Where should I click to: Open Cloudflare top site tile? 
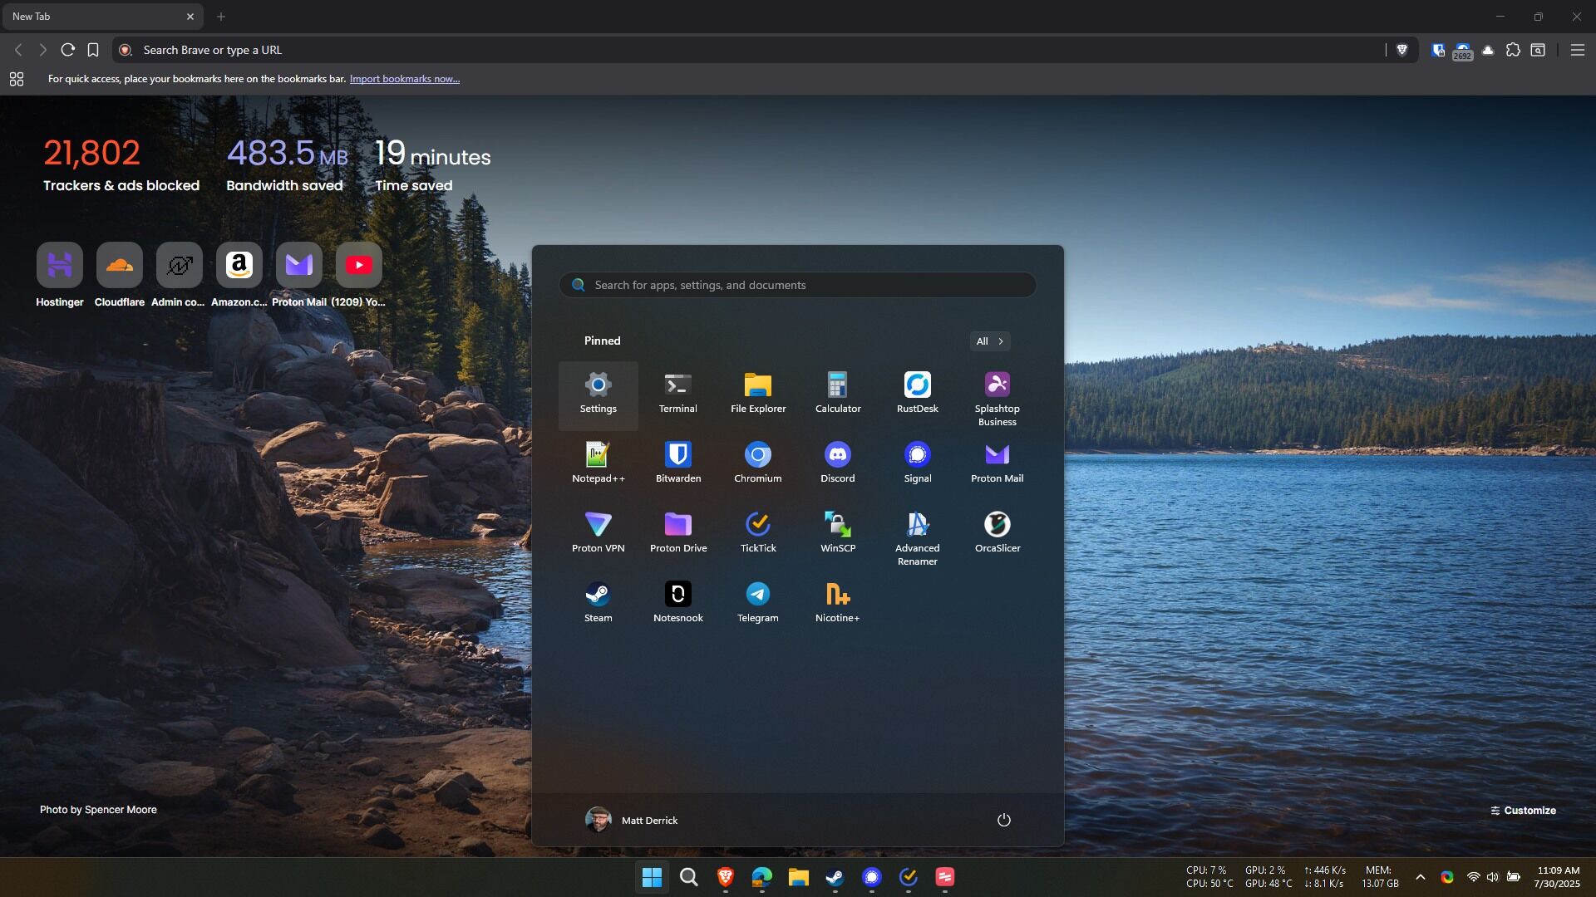point(119,266)
